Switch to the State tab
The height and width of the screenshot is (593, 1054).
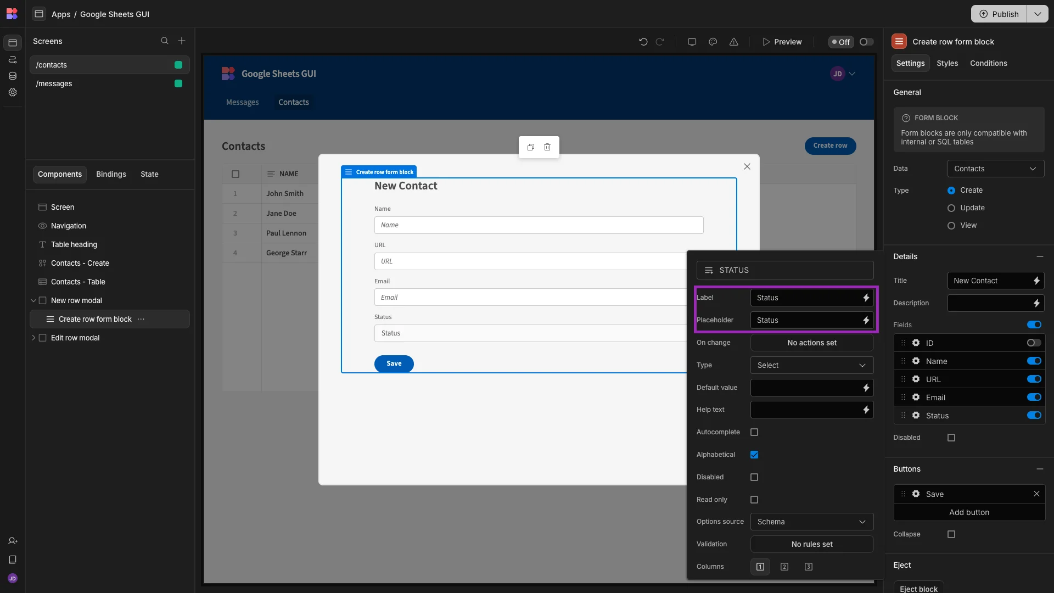(x=149, y=174)
